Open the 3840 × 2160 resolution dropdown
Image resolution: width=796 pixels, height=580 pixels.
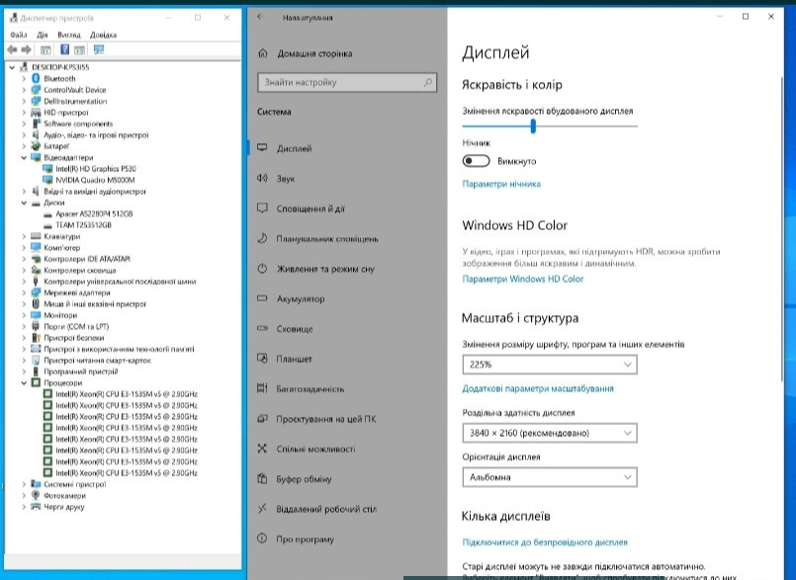550,433
